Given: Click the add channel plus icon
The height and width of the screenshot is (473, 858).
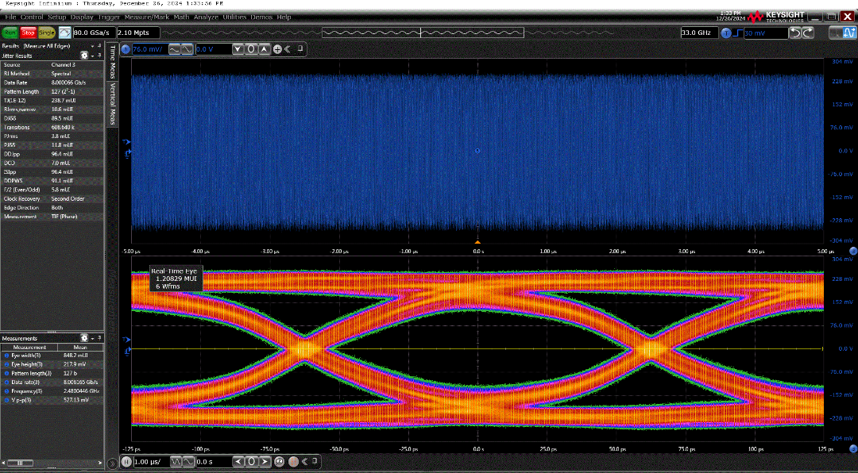Looking at the screenshot, I should (x=278, y=49).
